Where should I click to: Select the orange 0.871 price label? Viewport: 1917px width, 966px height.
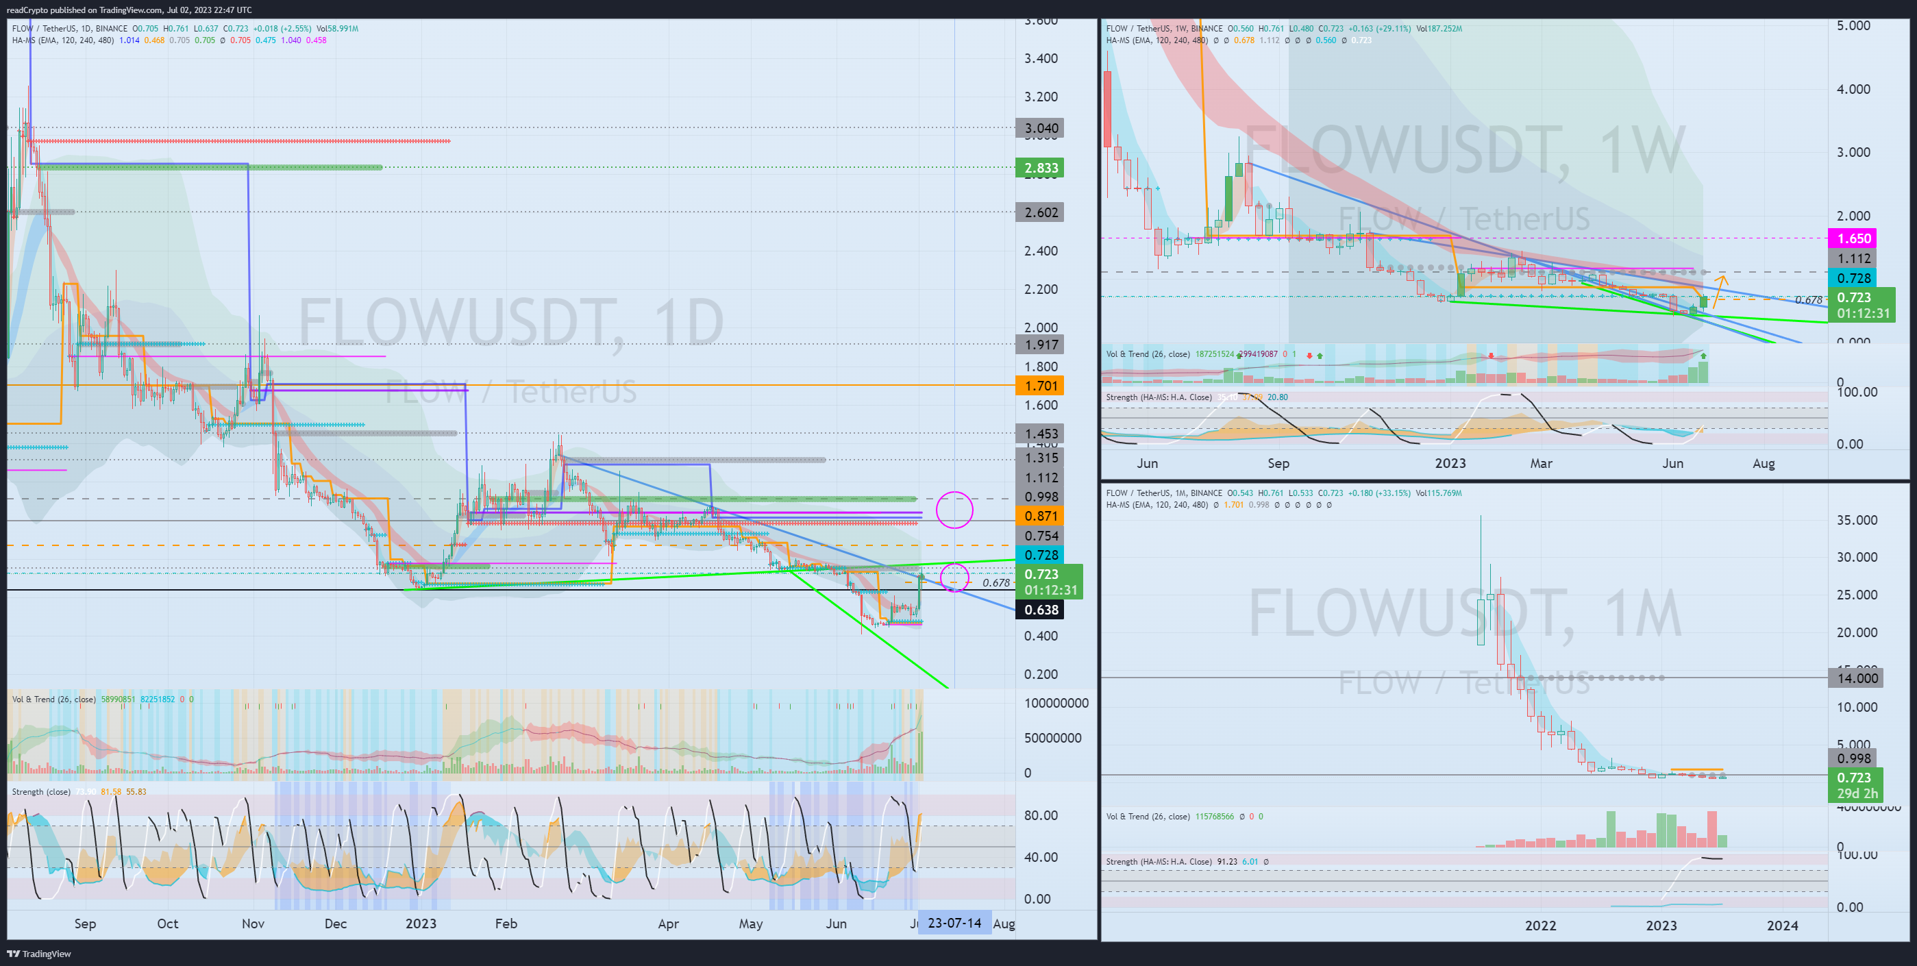(1040, 516)
